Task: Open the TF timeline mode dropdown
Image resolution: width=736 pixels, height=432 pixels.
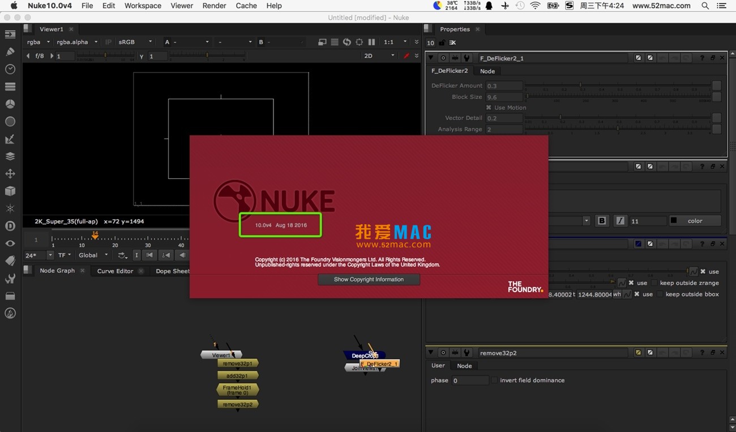Action: 65,255
